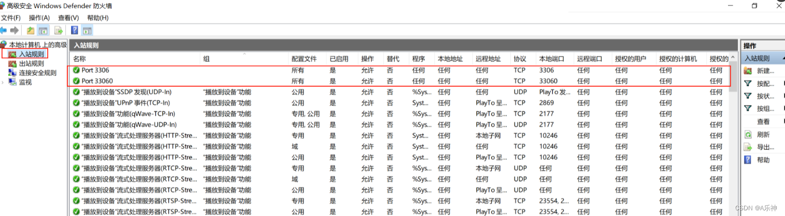Click the green check icon of qWave-UDP-In rule

pyautogui.click(x=76, y=125)
